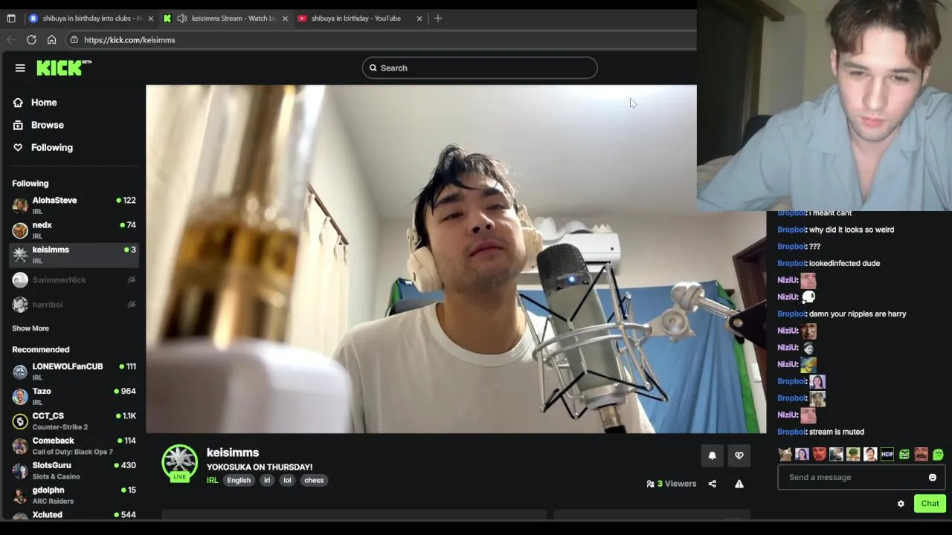Screen dimensions: 952x535
Task: Focus the Search field
Action: (x=480, y=68)
